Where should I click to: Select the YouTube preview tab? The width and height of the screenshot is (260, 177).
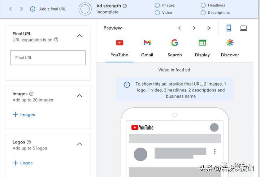pos(120,48)
